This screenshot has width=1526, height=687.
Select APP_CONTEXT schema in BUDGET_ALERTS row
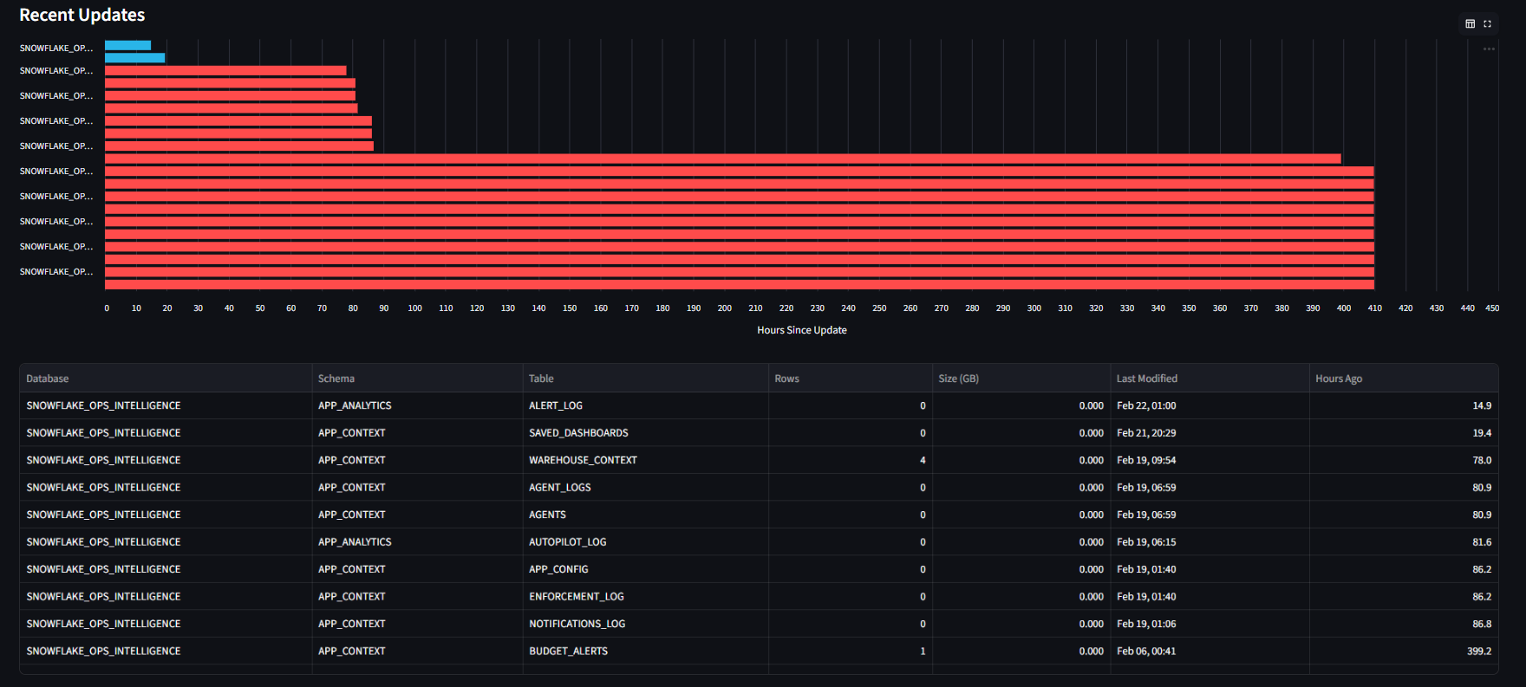tap(417, 651)
